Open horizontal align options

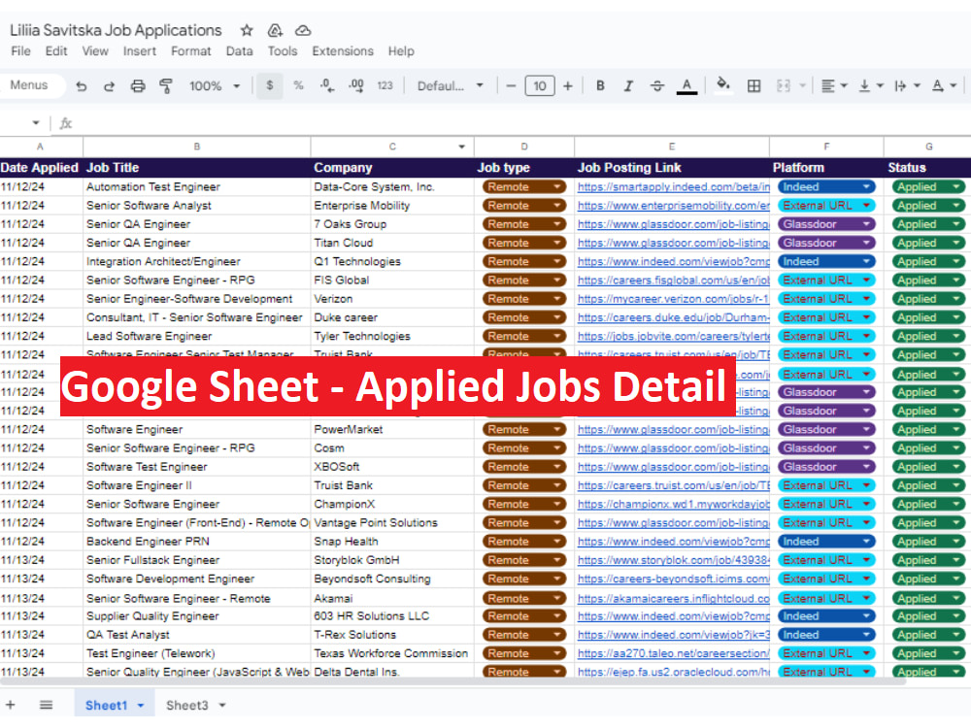click(x=833, y=86)
